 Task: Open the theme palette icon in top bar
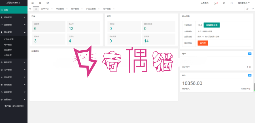pyautogui.click(x=224, y=3)
